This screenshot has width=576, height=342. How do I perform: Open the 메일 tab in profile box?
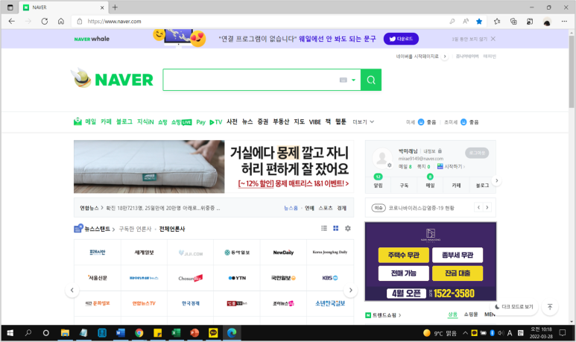pos(430,185)
